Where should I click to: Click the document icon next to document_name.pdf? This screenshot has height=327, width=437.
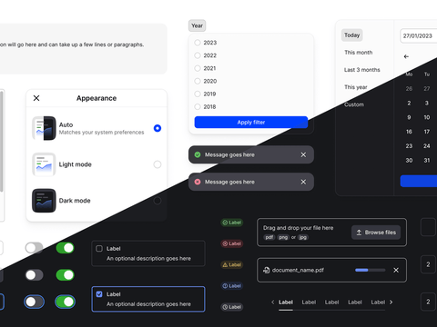coord(266,270)
